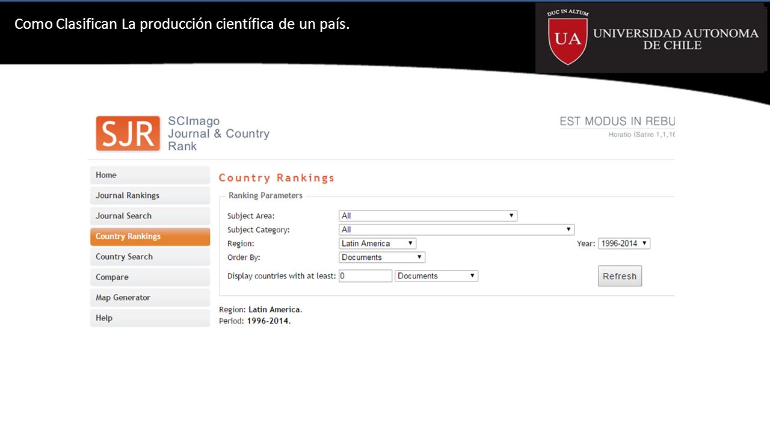The height and width of the screenshot is (433, 770).
Task: Click the Country Rankings heading
Action: pos(277,178)
